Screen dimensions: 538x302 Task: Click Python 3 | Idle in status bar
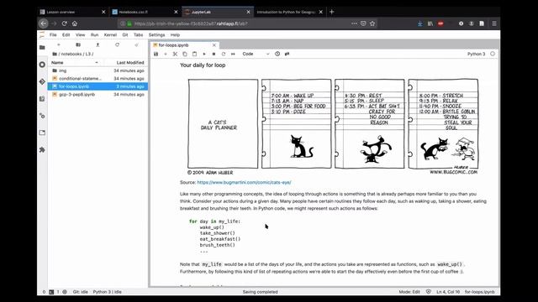pos(108,292)
